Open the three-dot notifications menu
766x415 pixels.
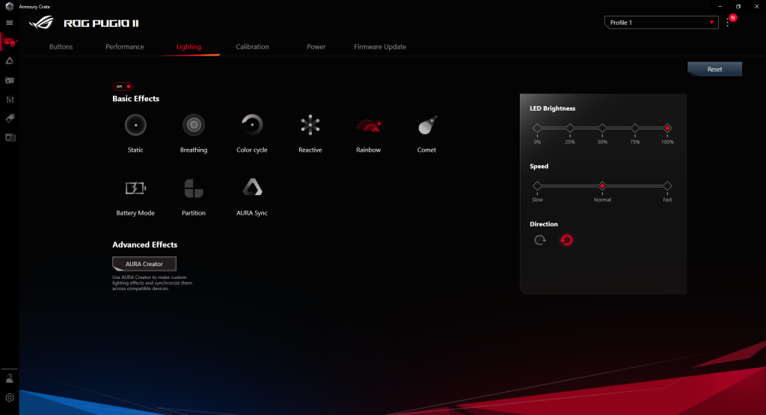(x=728, y=22)
